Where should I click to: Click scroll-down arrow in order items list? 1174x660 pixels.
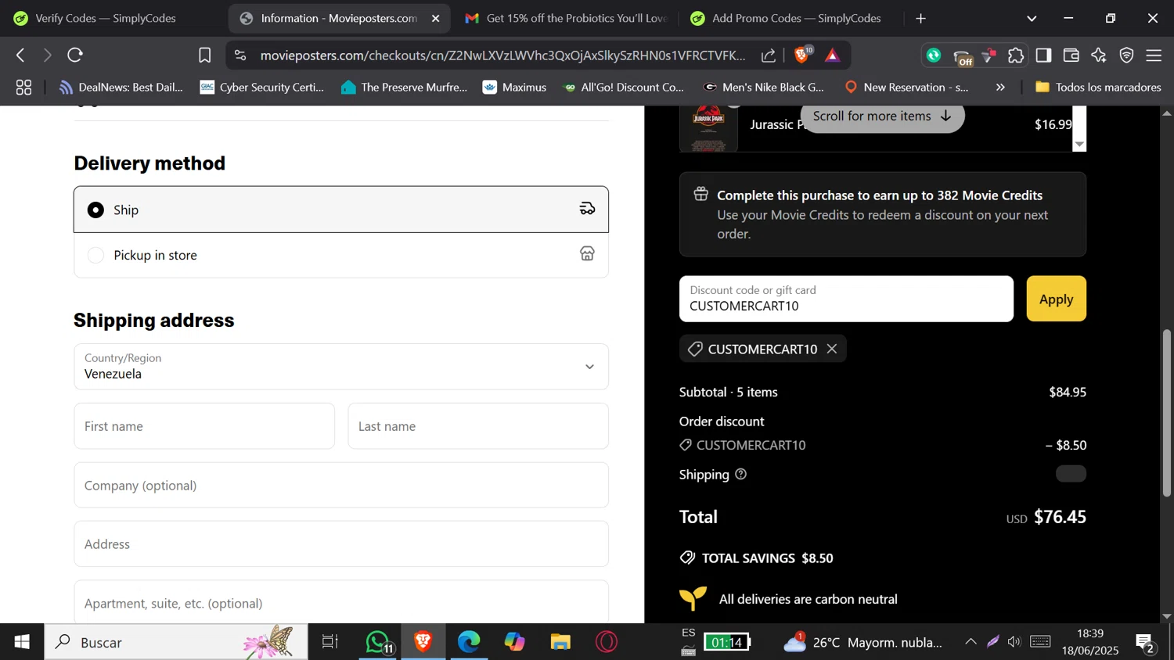(1079, 145)
